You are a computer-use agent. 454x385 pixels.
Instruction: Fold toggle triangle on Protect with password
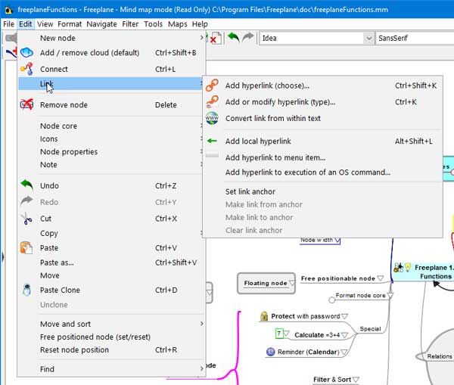click(x=344, y=316)
